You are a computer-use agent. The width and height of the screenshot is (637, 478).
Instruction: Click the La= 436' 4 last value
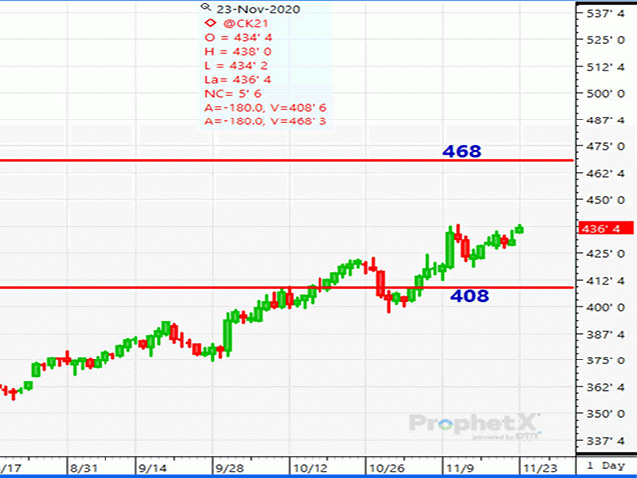(238, 80)
